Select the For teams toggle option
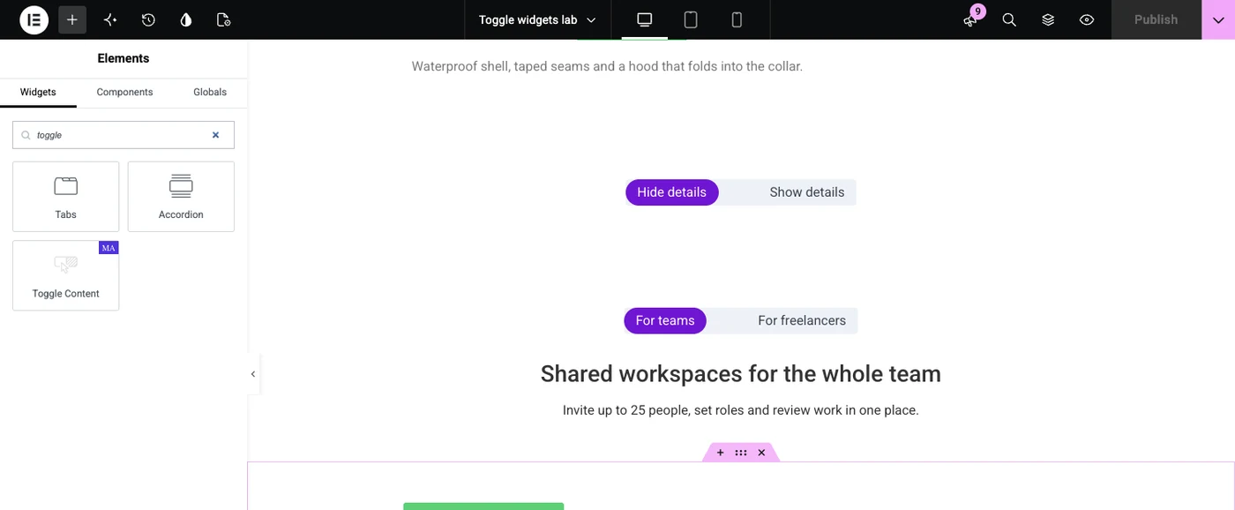The image size is (1235, 510). [x=665, y=320]
